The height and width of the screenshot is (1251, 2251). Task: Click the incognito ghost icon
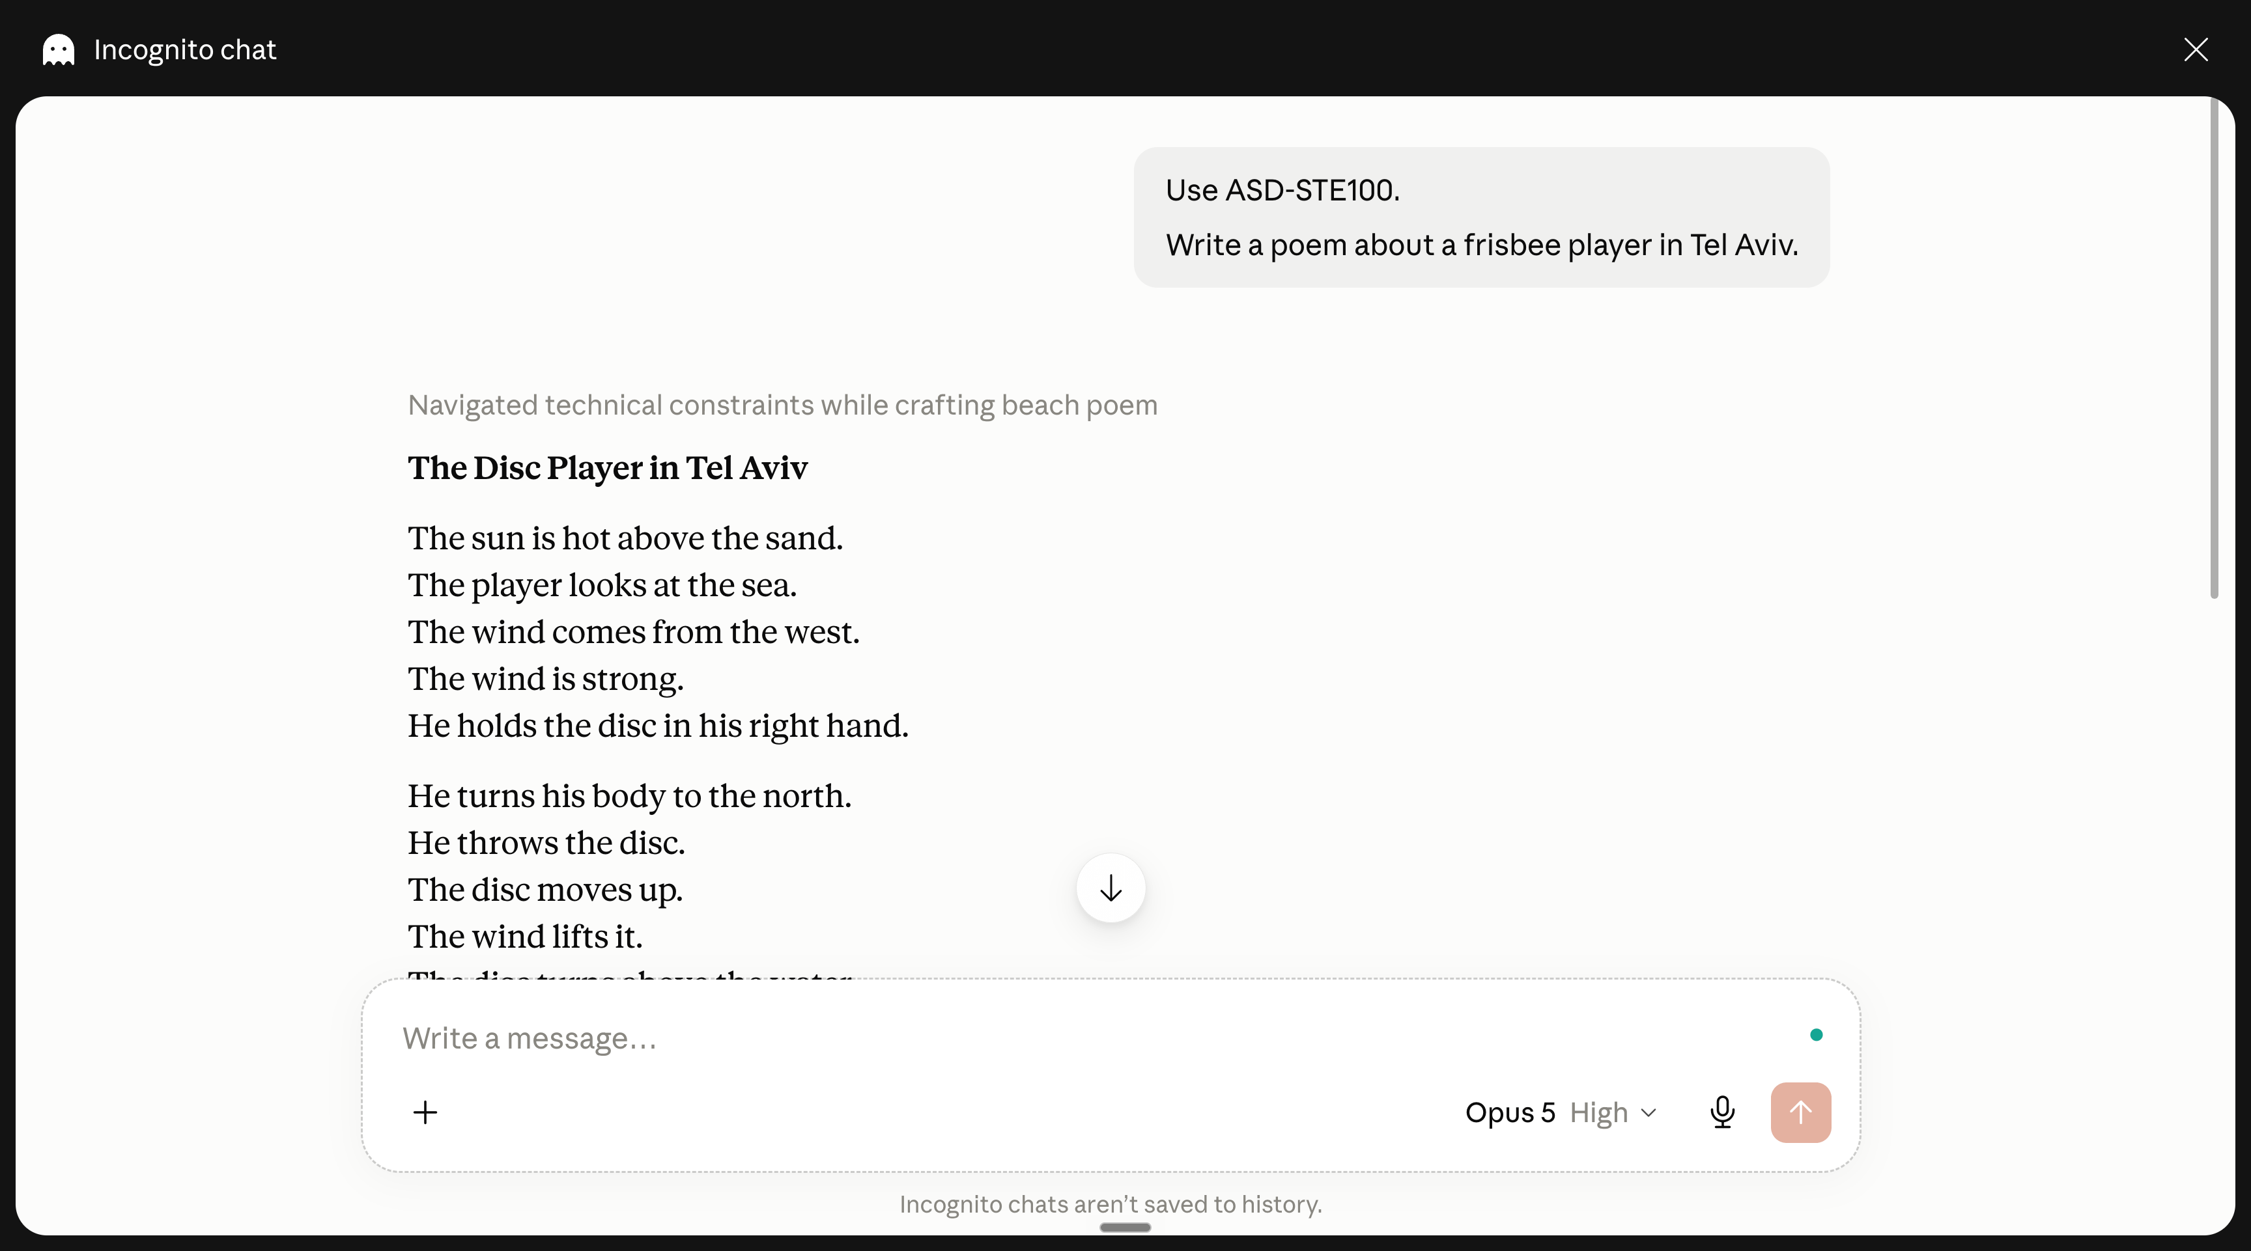[59, 49]
